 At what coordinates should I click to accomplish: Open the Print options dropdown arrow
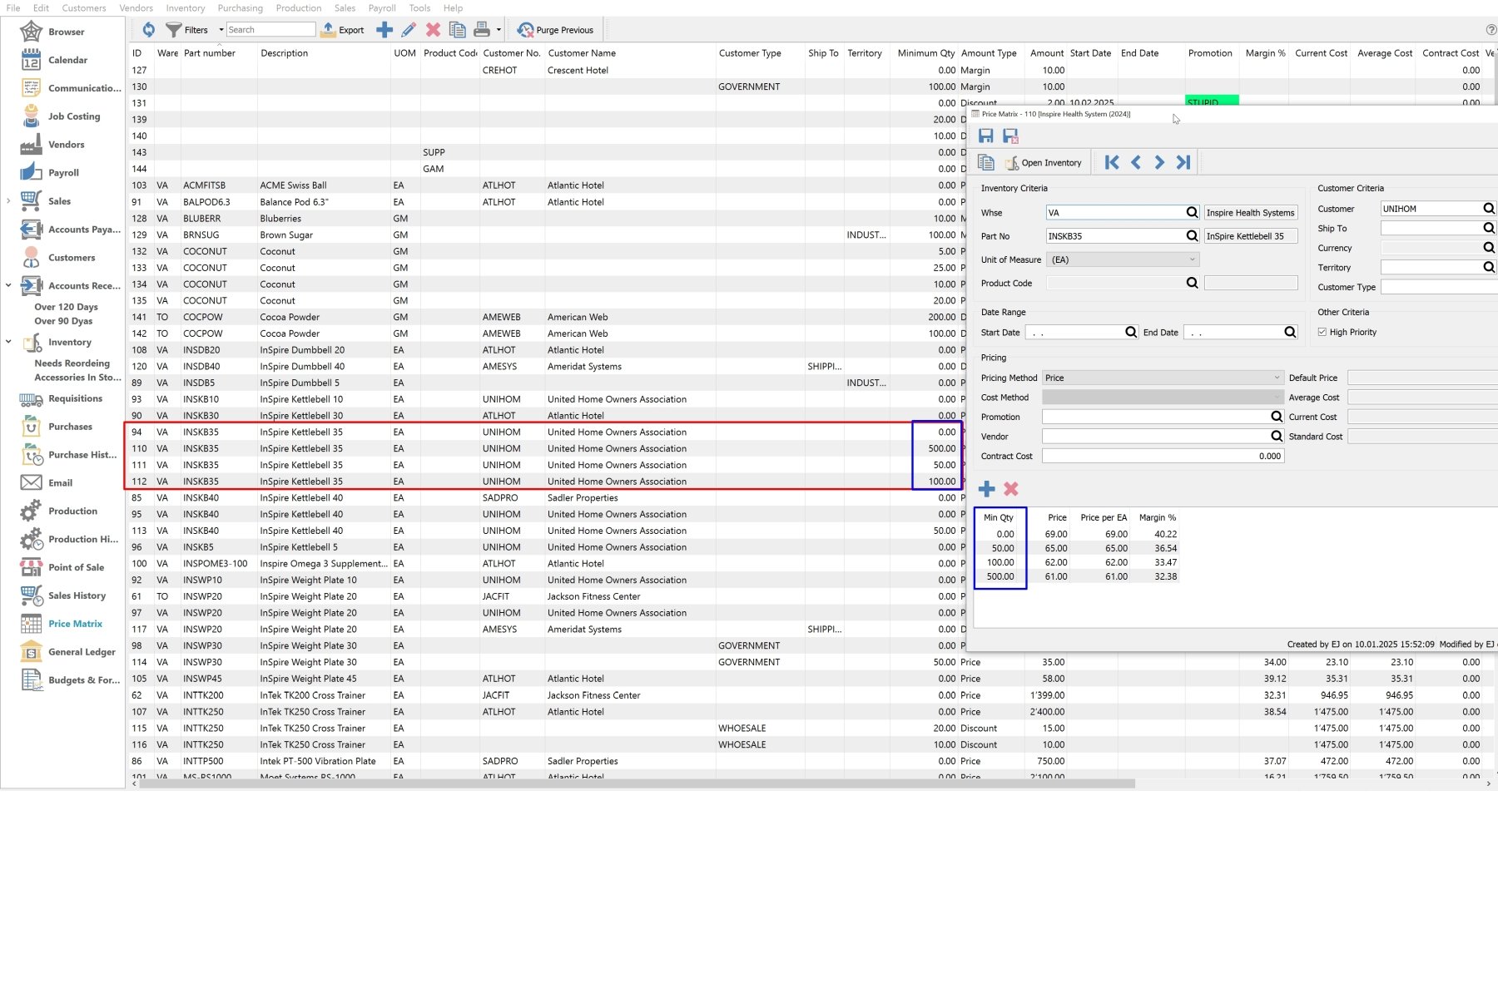(x=499, y=30)
